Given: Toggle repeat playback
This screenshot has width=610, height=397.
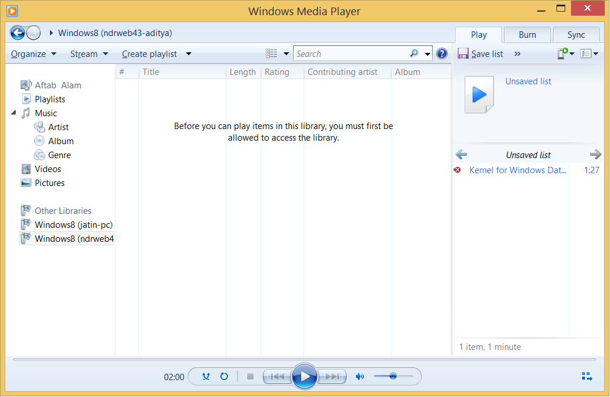Looking at the screenshot, I should click(x=224, y=376).
